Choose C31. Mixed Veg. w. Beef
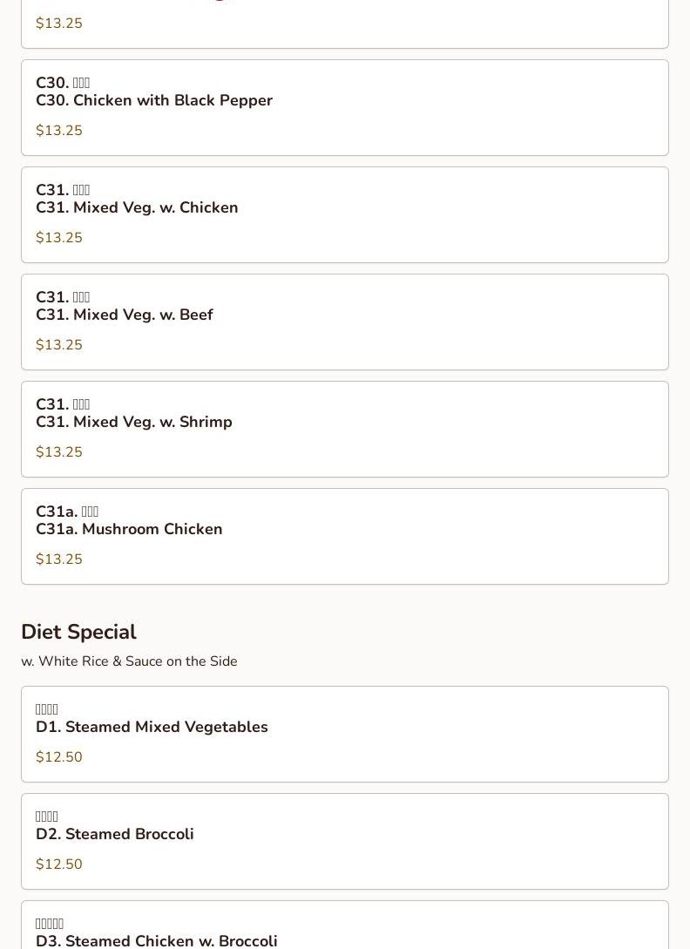 (x=344, y=322)
